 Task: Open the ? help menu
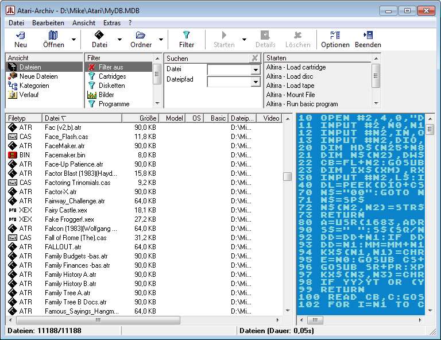point(130,23)
